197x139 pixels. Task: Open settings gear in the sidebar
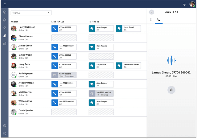tap(5, 125)
